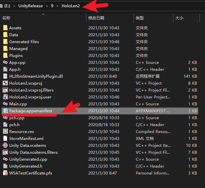The width and height of the screenshot is (205, 188).
Task: Click the Main.cpp file icon
Action: 5,104
